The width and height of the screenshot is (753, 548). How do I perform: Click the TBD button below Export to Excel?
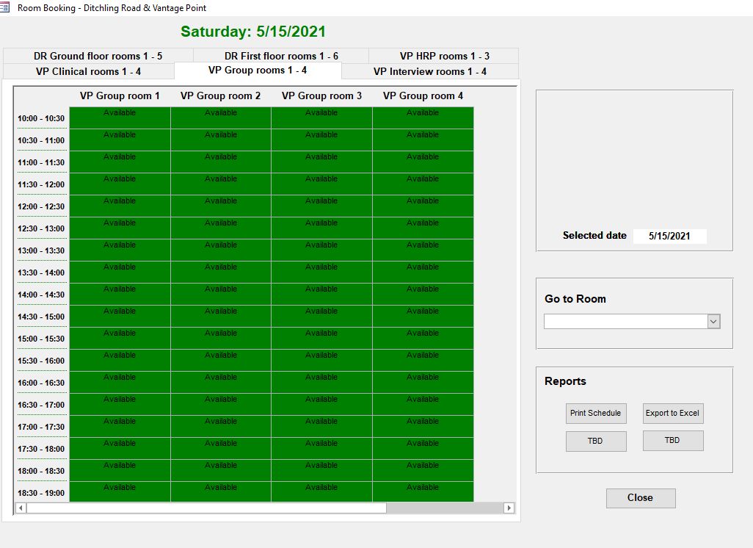pos(672,440)
